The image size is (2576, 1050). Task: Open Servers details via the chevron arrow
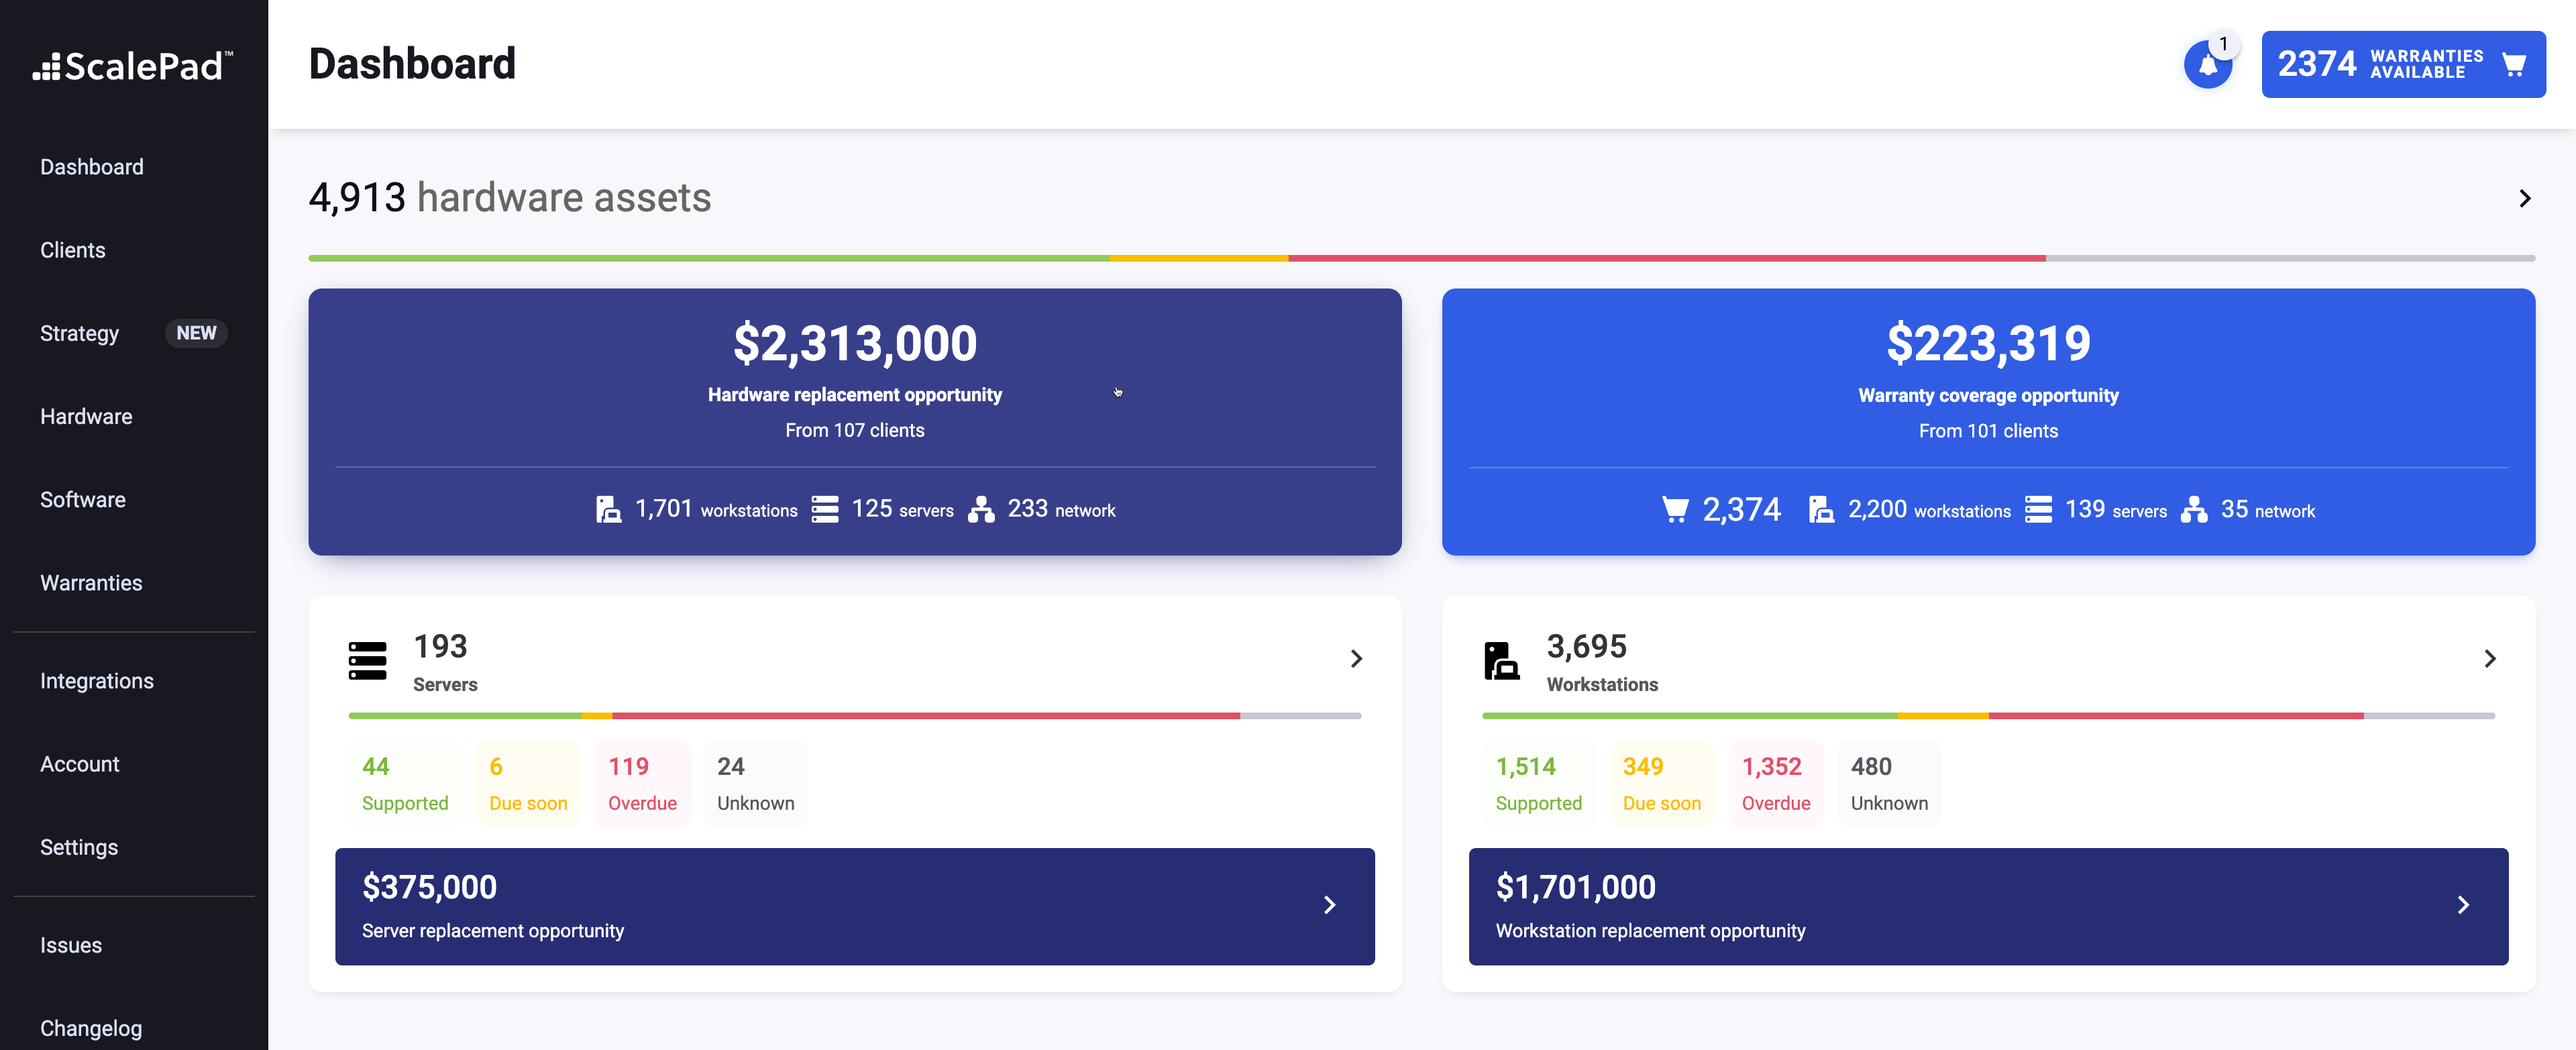(1356, 659)
